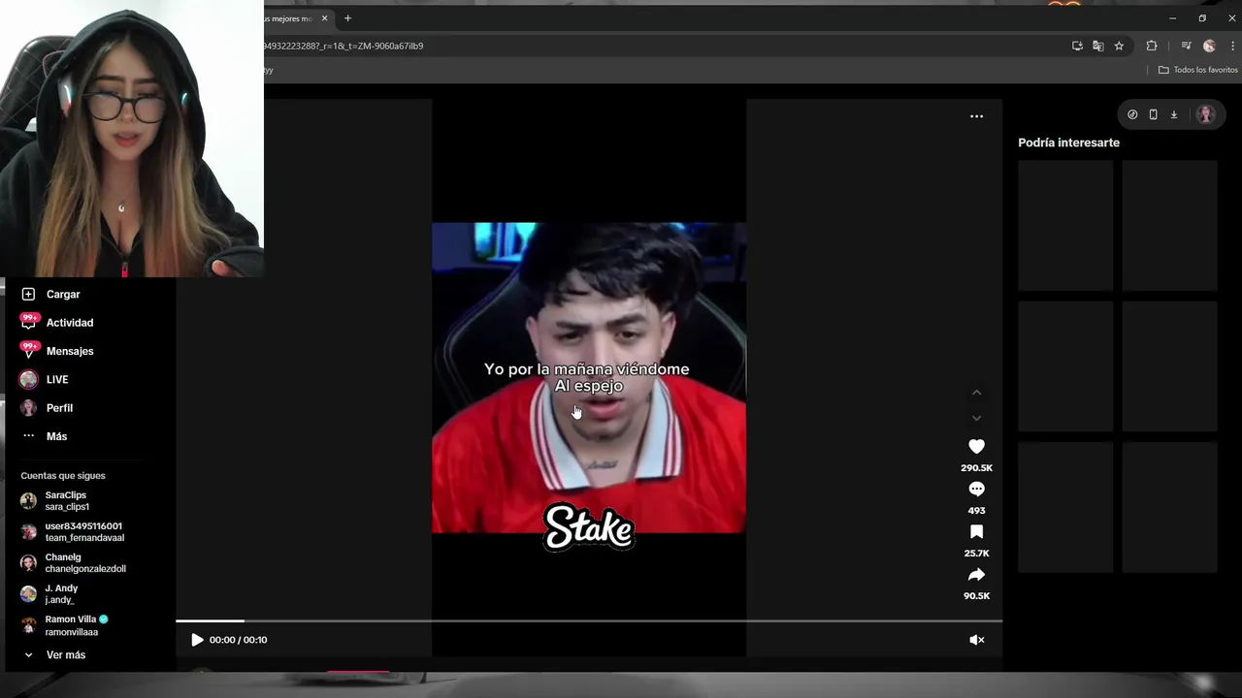Open user83495116001 followed account
Screen dimensions: 1242x698
[85, 531]
